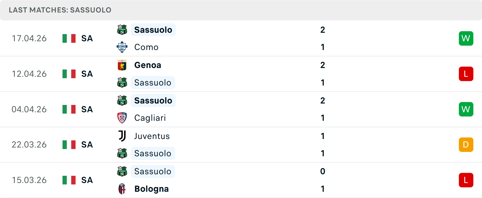Viewport: 482px width, 198px height.
Task: Click the red L badge for the Bologna match
Action: point(466,180)
